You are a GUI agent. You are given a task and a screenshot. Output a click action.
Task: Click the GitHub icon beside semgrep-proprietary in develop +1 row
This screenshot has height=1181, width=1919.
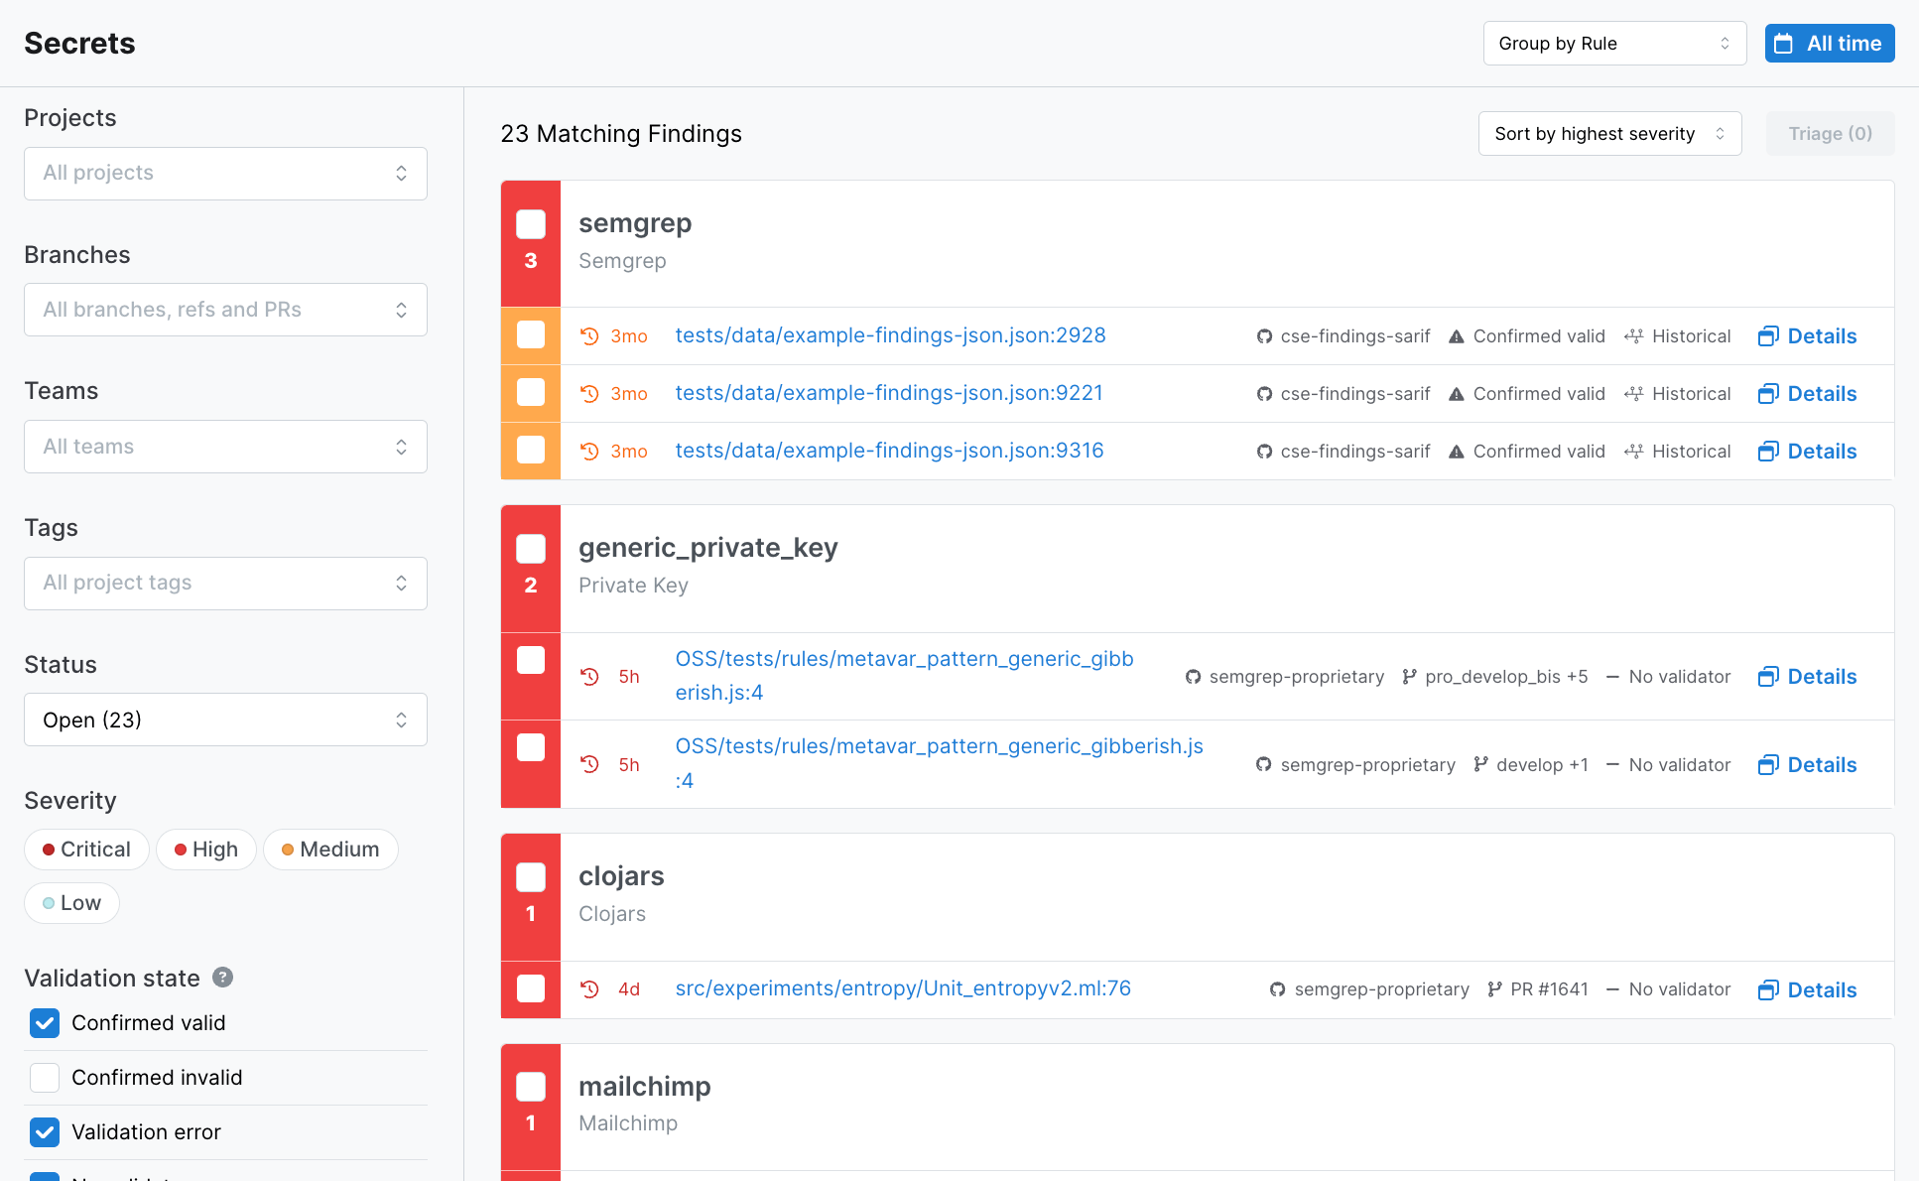point(1264,764)
